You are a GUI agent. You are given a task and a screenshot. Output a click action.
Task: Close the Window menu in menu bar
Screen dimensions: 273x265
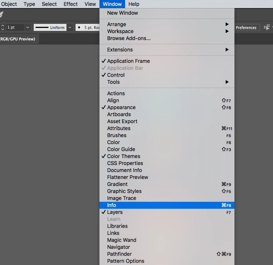tap(112, 4)
